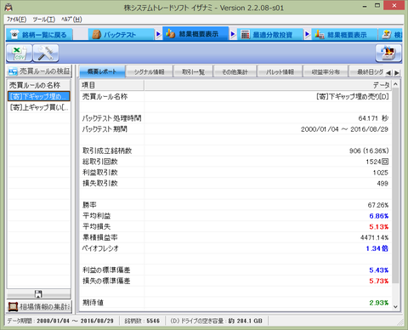Click the 1.34倍 payoff ratio value
Screen dimensions: 408x330
tap(377, 248)
